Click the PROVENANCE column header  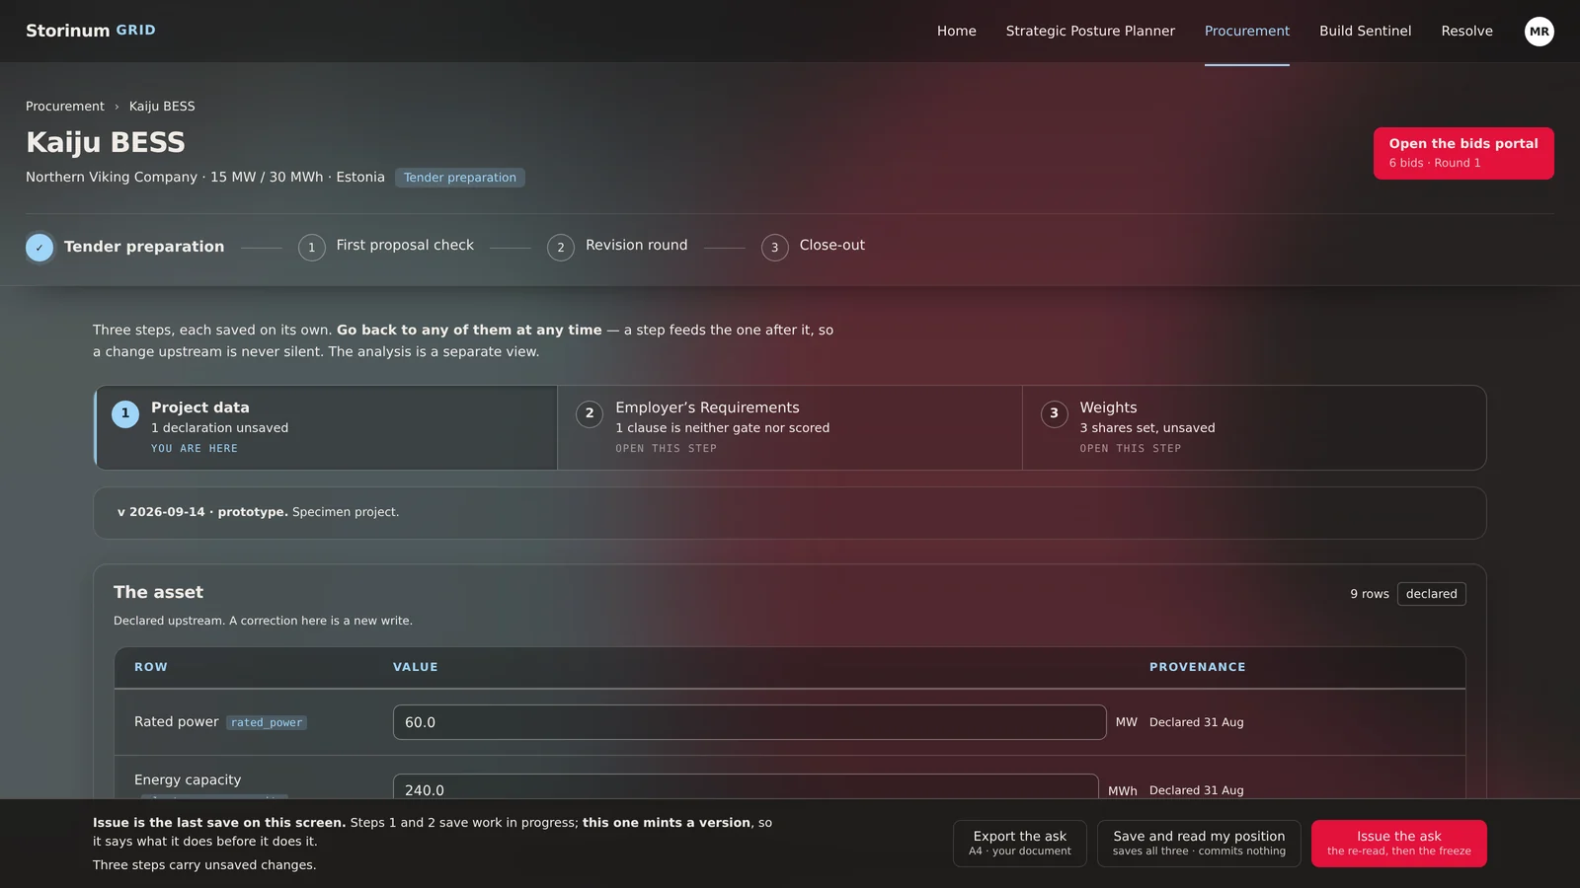(x=1197, y=667)
